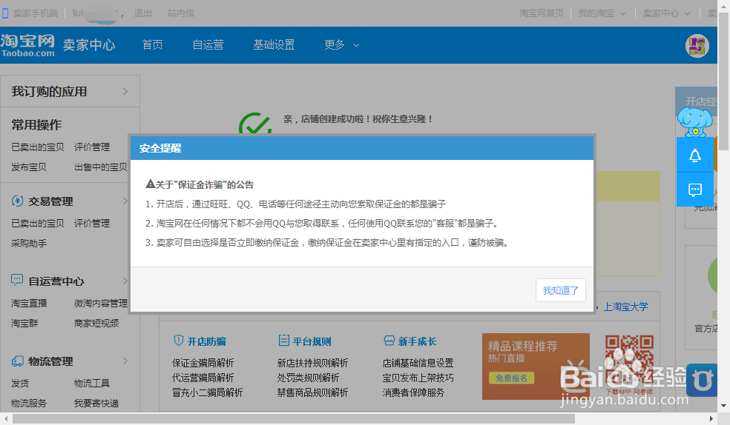Click 免费报名 button on course banner
Screen dimensions: 730x425
coord(511,378)
